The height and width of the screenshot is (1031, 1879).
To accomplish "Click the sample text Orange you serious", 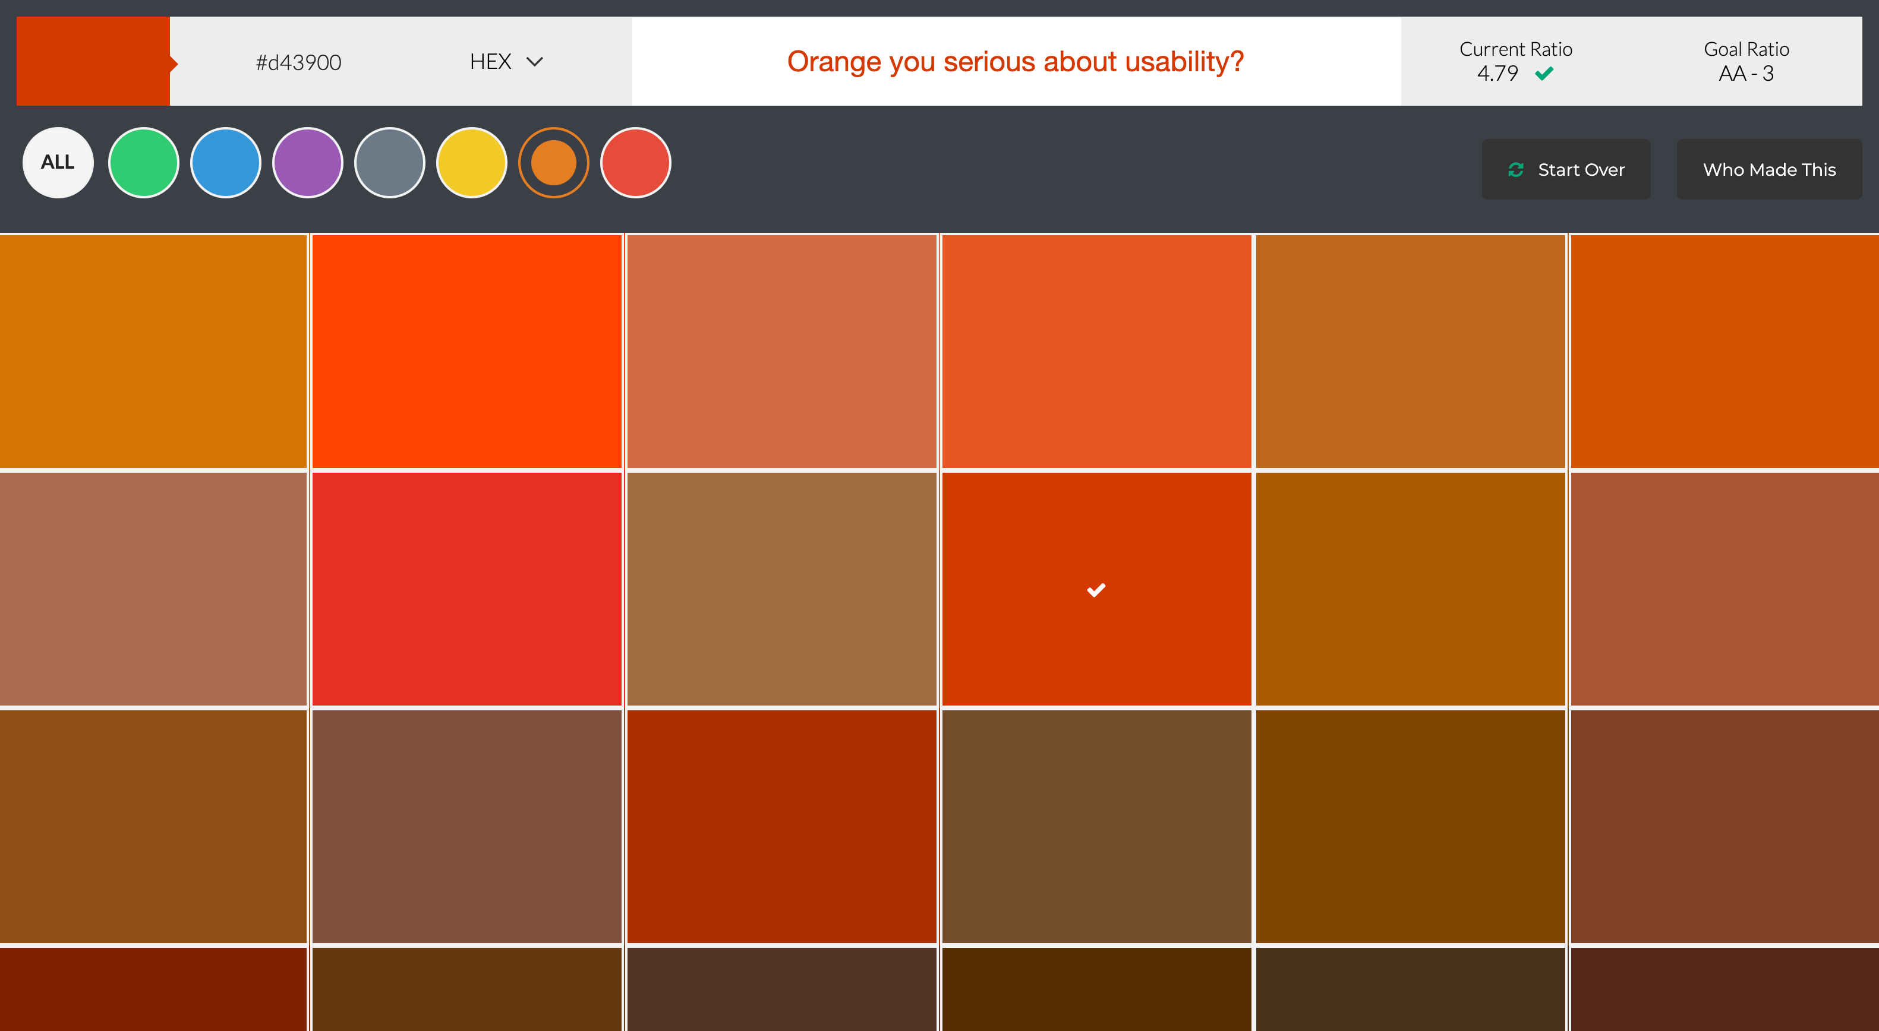I will [1016, 62].
